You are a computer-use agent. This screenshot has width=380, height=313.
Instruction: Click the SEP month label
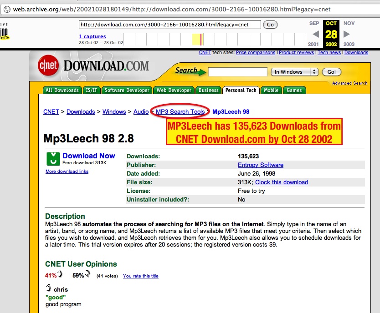(x=314, y=24)
